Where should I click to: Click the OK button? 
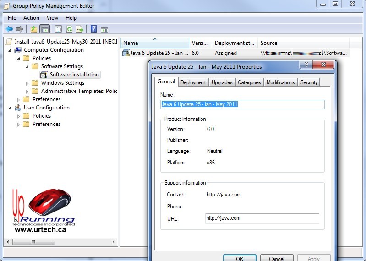coord(240,258)
